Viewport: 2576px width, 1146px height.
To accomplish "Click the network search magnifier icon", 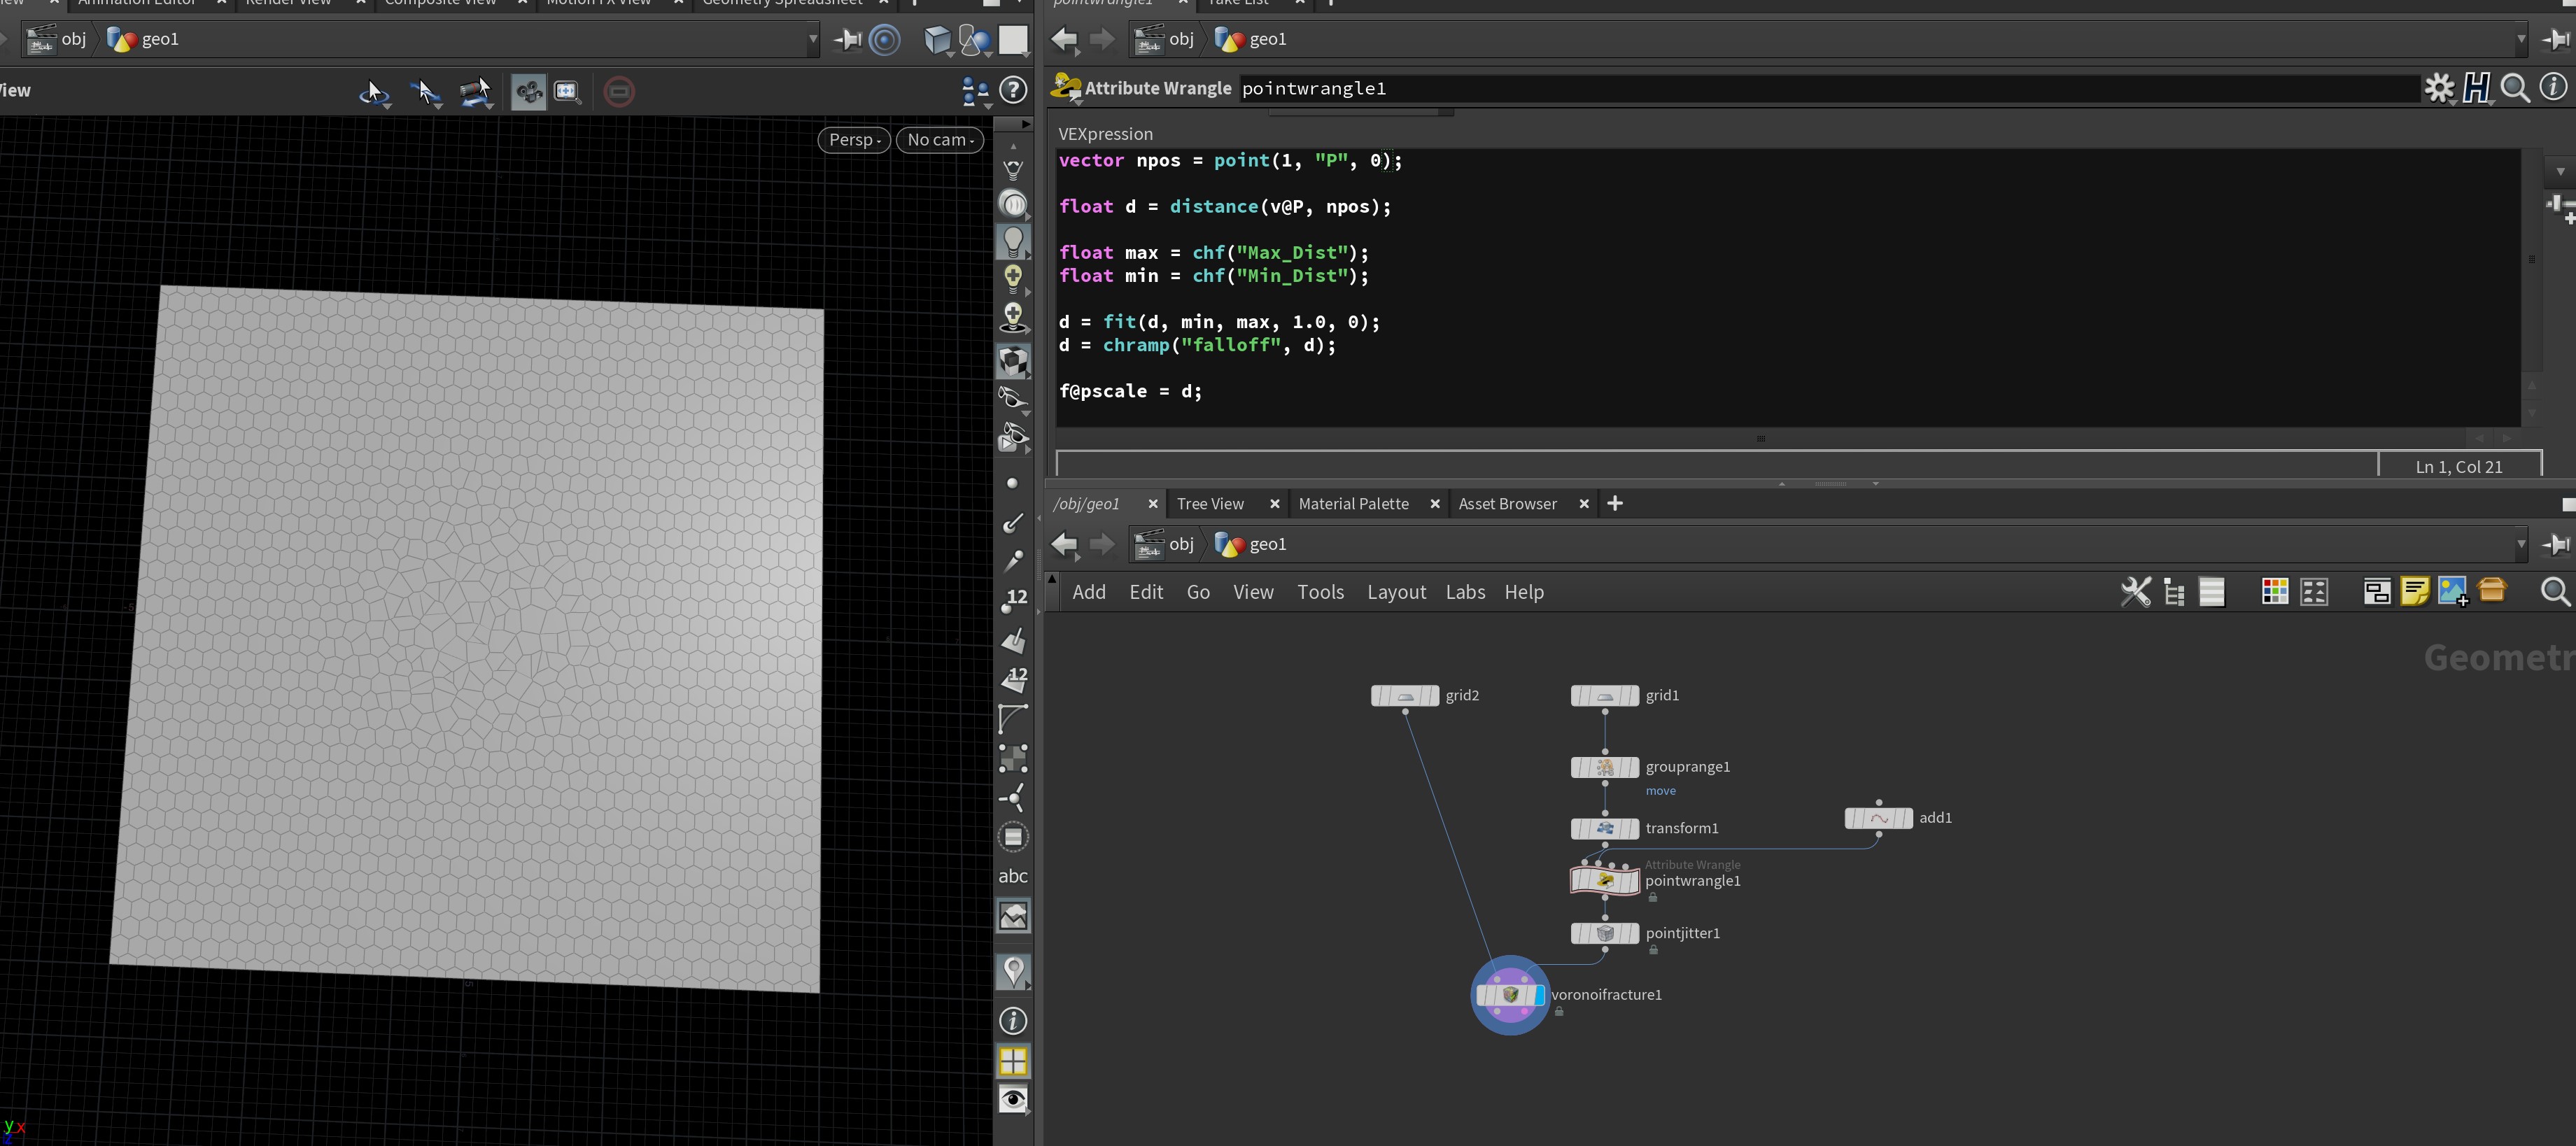I will pos(2554,592).
